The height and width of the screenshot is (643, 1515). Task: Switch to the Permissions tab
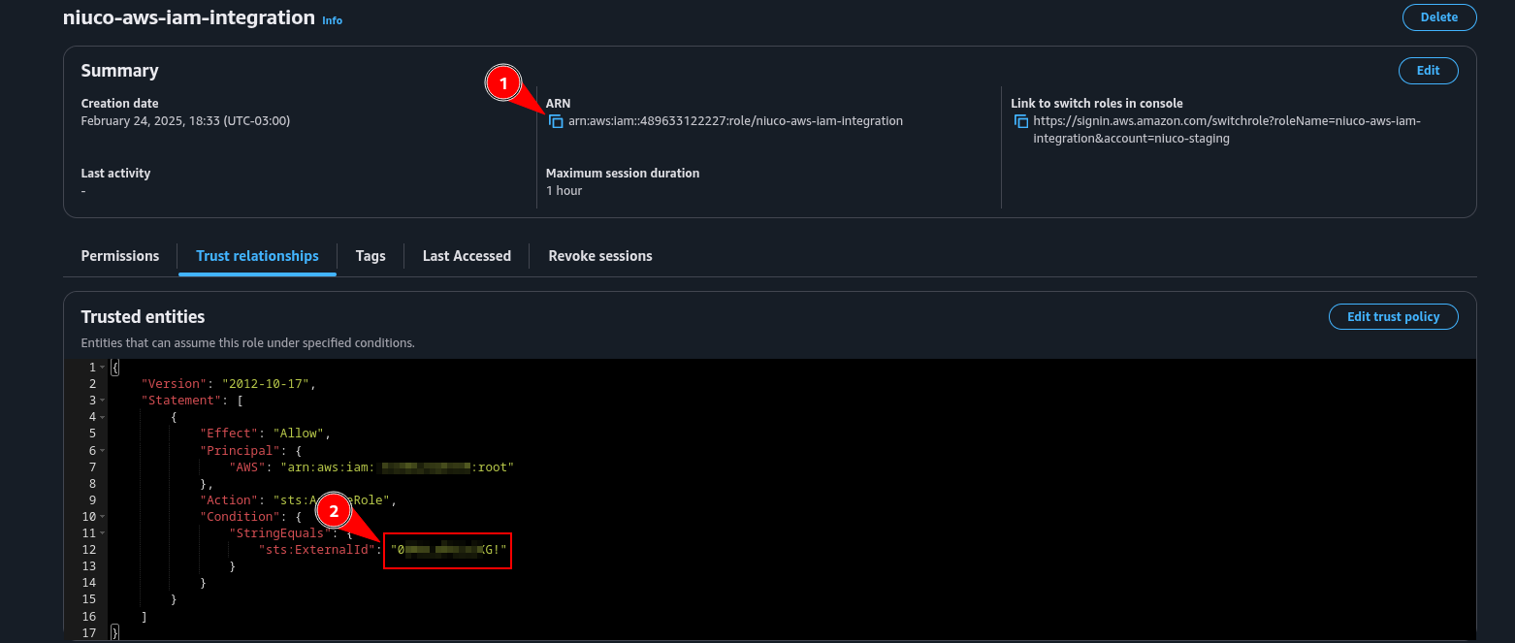[x=120, y=256]
